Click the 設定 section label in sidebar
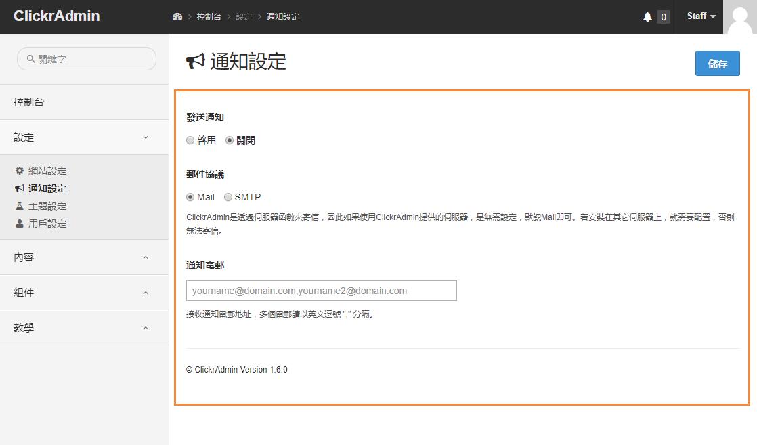This screenshot has width=757, height=445. point(24,137)
